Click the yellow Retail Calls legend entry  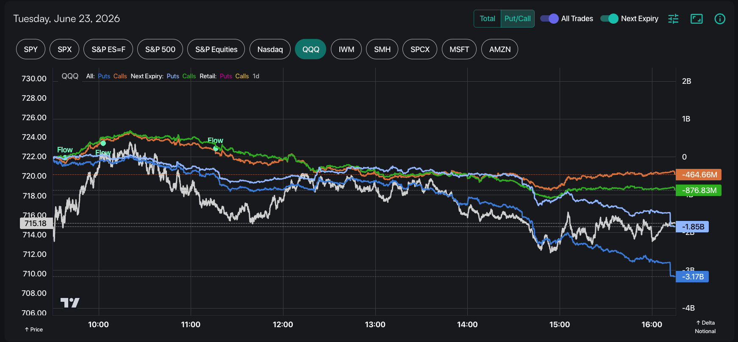point(242,76)
